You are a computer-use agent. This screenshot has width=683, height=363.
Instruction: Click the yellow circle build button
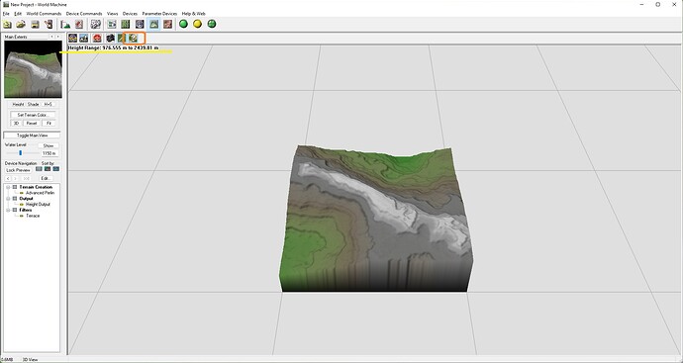pyautogui.click(x=197, y=24)
